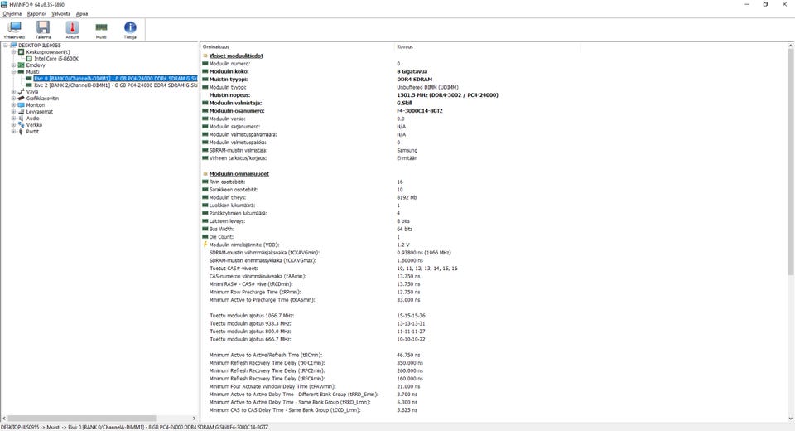Collapse the Muisti tree node
The width and height of the screenshot is (795, 431).
click(x=14, y=71)
